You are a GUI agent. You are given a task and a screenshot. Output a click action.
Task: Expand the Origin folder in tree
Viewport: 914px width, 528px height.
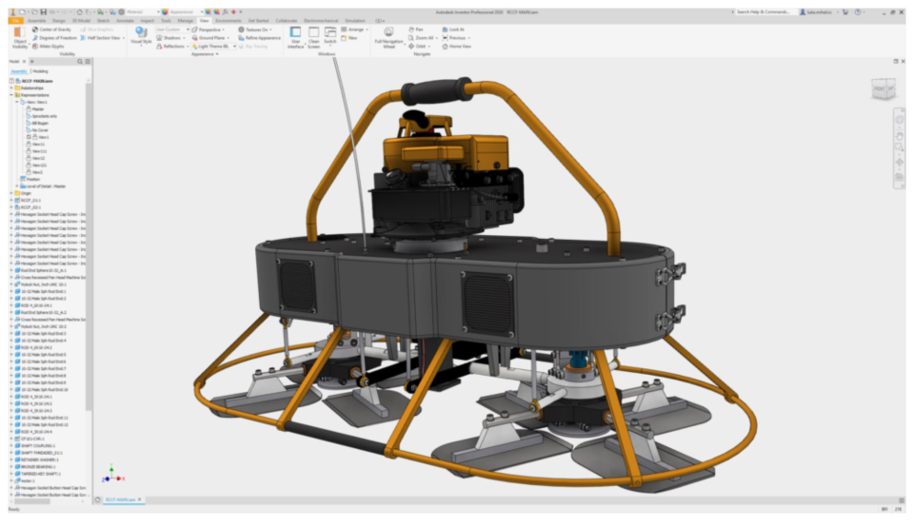pos(11,193)
